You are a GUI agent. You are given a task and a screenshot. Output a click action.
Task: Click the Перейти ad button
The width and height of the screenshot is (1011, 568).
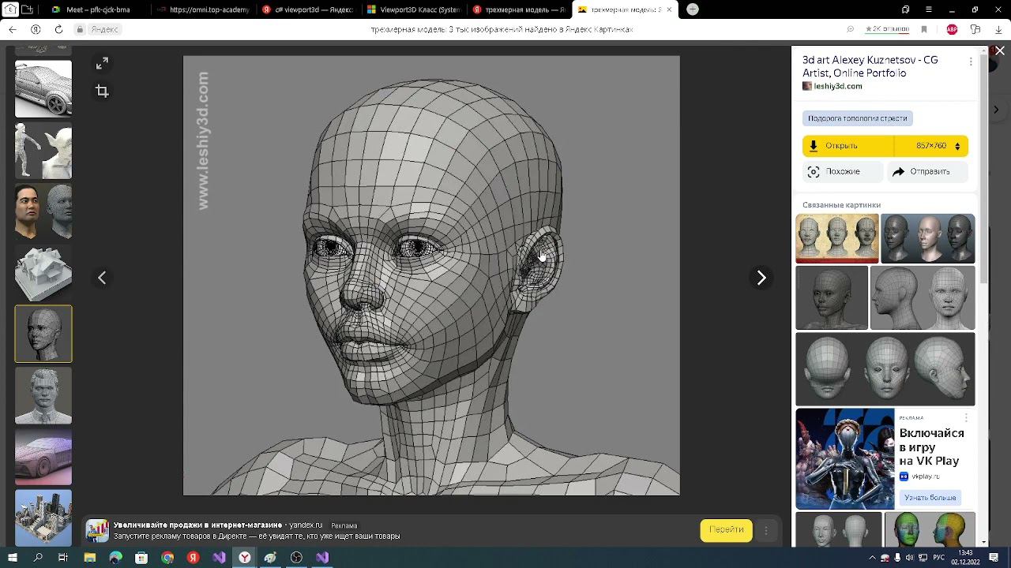(x=726, y=530)
